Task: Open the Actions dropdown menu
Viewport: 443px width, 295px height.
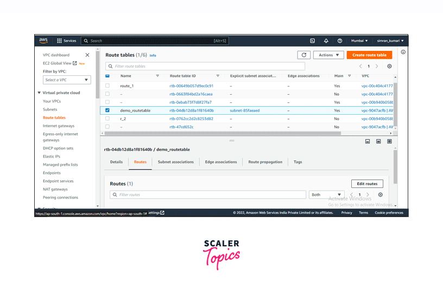Action: 328,55
